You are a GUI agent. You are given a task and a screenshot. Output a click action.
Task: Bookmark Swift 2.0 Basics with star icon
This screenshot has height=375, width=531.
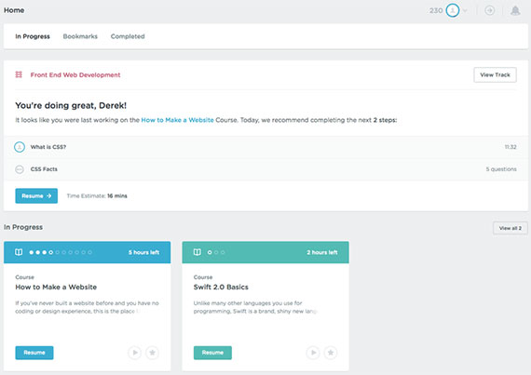point(331,353)
